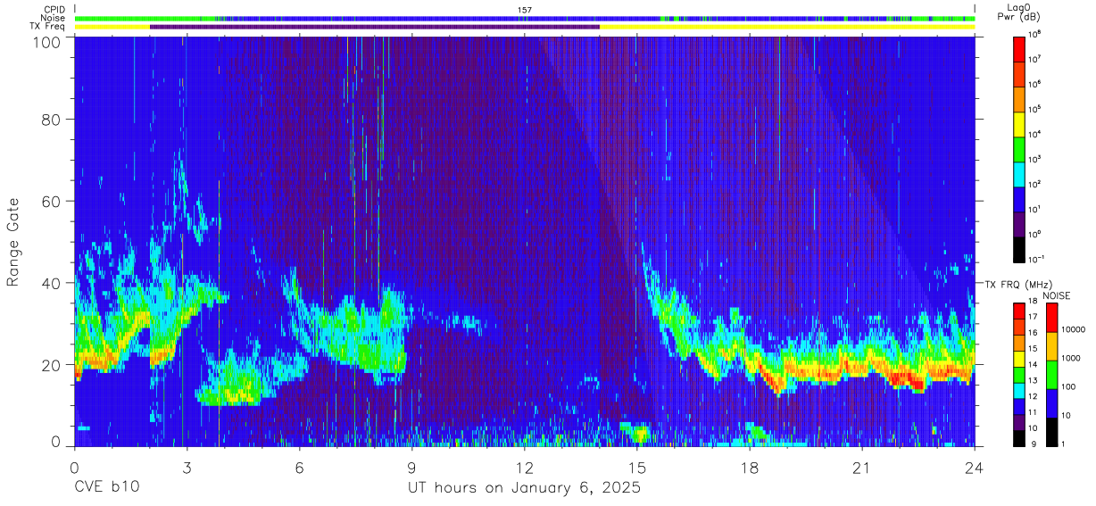
Task: Click the range gate 80 tick label
Action: (53, 120)
